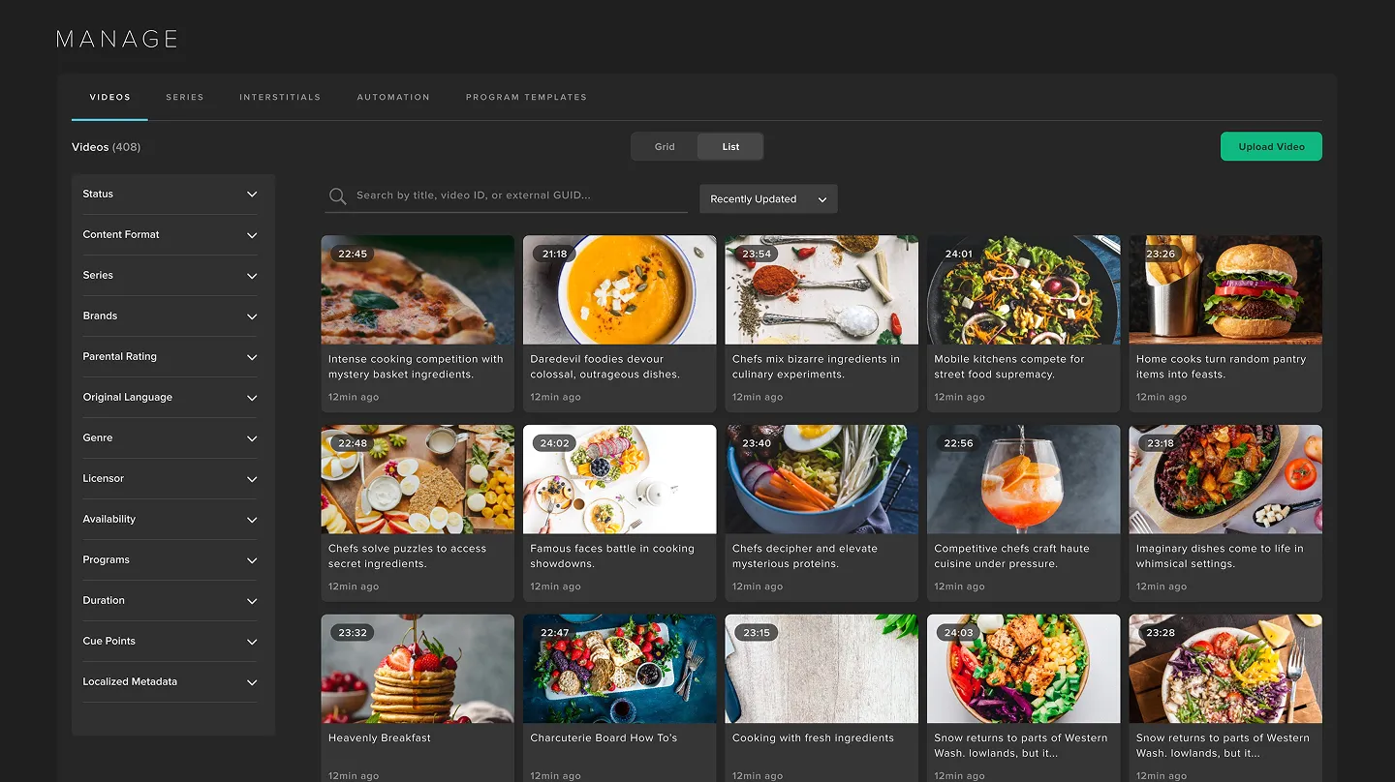The image size is (1395, 782).
Task: Open the pizza thumbnail video 22:45
Action: 418,289
